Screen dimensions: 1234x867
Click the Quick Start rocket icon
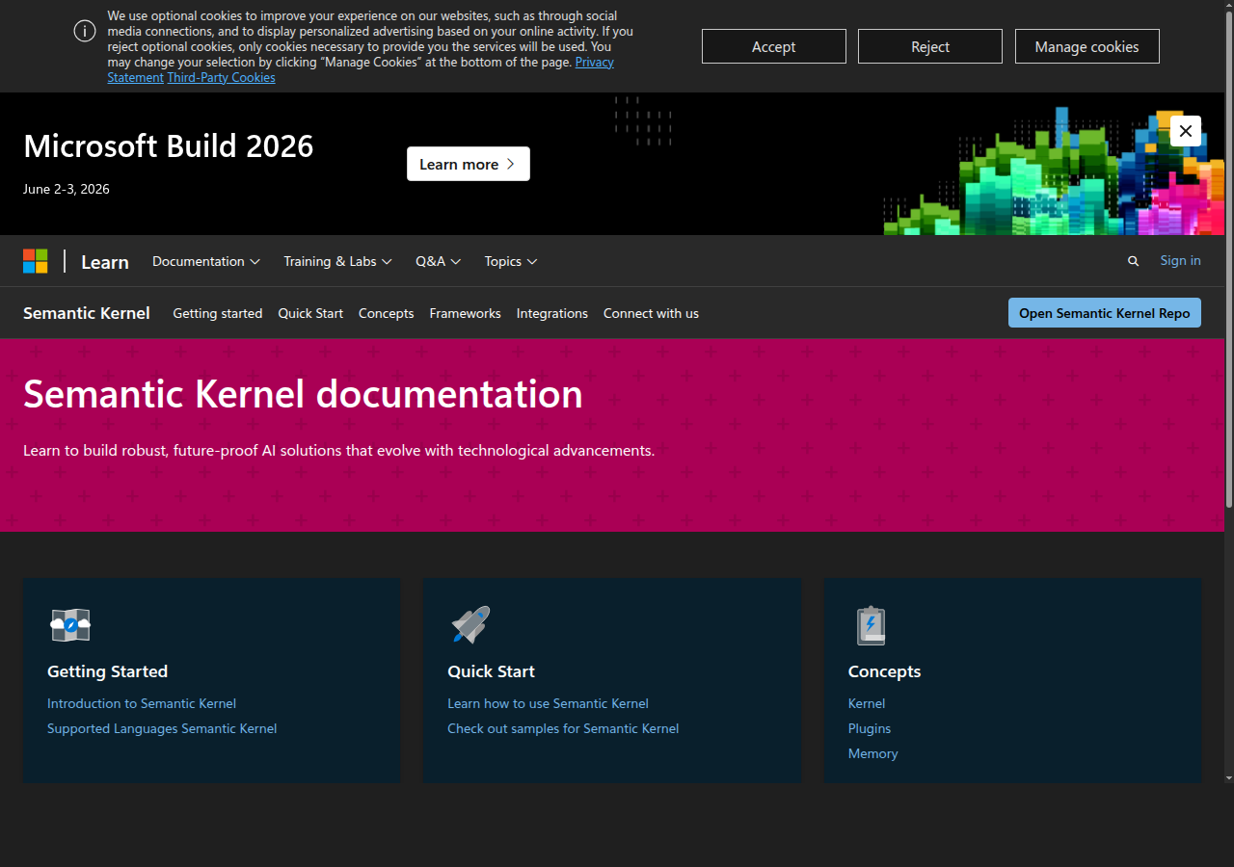tap(470, 625)
